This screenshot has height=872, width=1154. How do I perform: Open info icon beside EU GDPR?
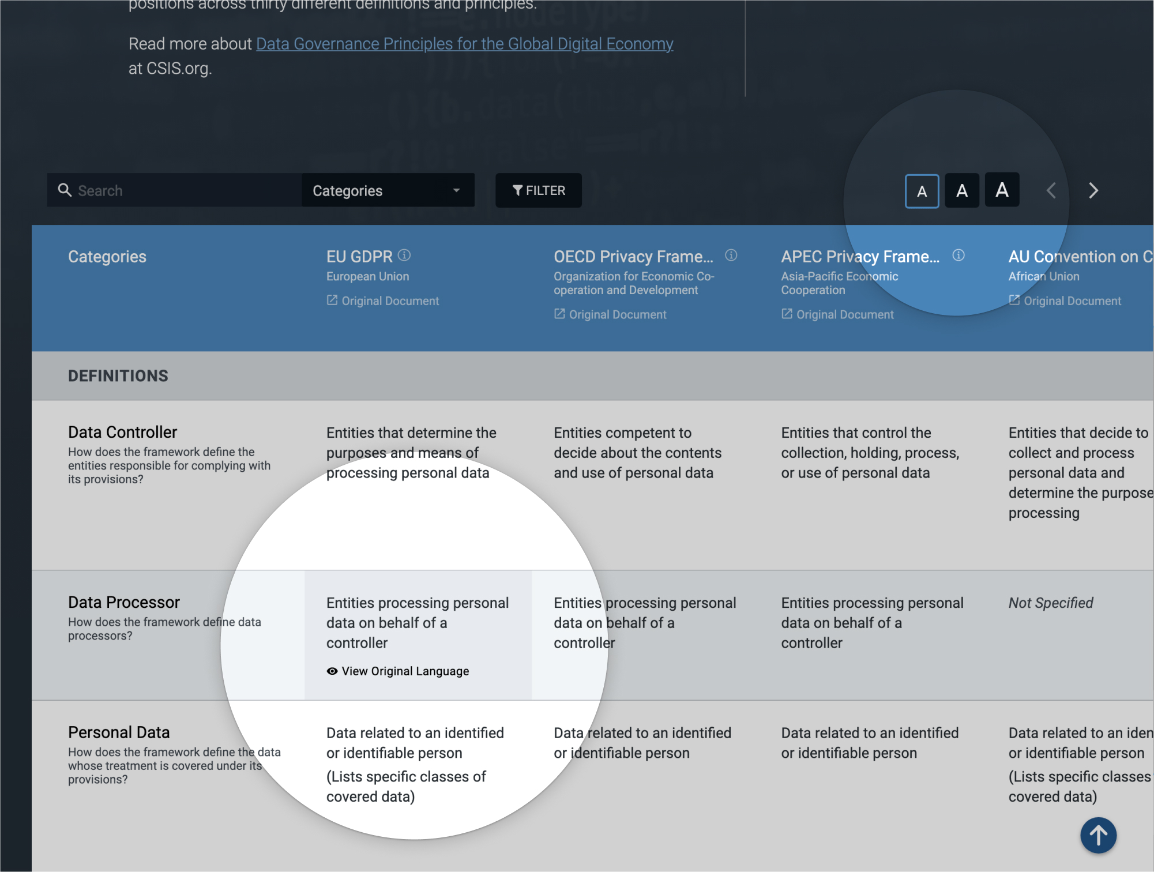click(404, 255)
